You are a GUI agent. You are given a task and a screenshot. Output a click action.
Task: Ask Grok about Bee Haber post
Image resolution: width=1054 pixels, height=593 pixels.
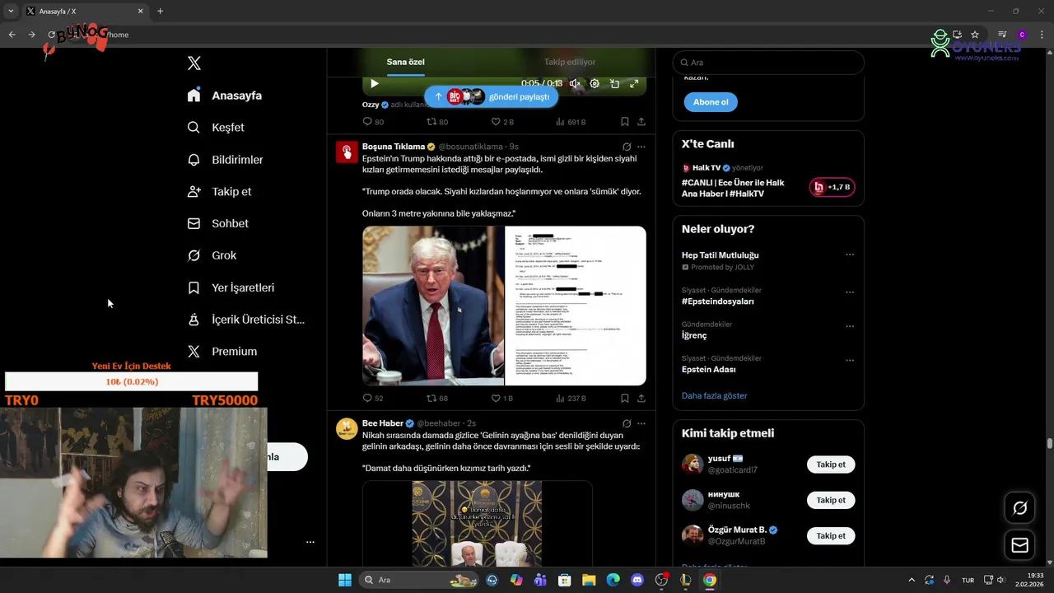pos(627,423)
